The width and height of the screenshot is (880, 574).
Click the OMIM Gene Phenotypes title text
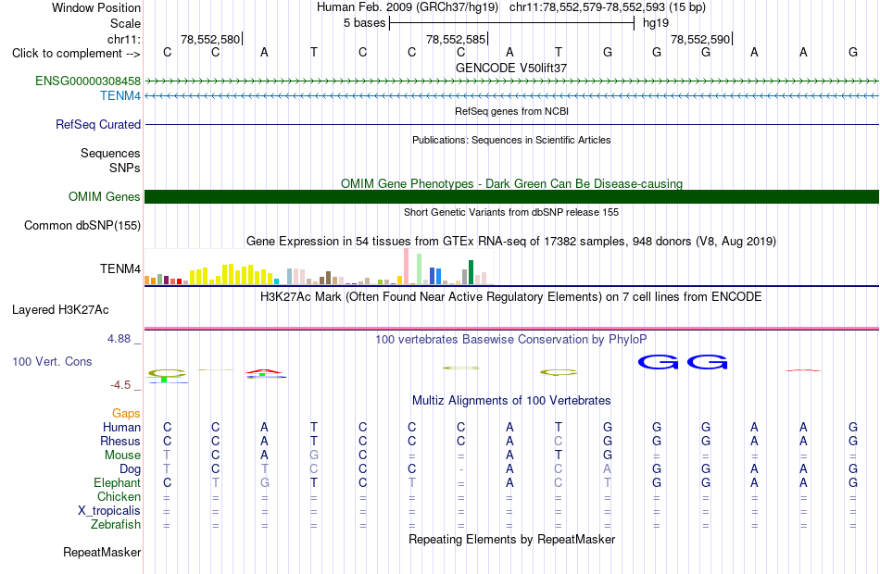pyautogui.click(x=511, y=184)
